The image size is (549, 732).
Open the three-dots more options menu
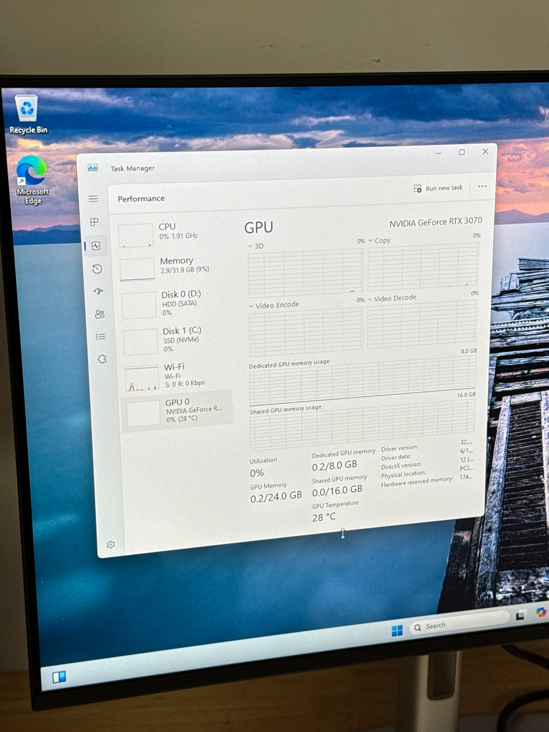[483, 187]
